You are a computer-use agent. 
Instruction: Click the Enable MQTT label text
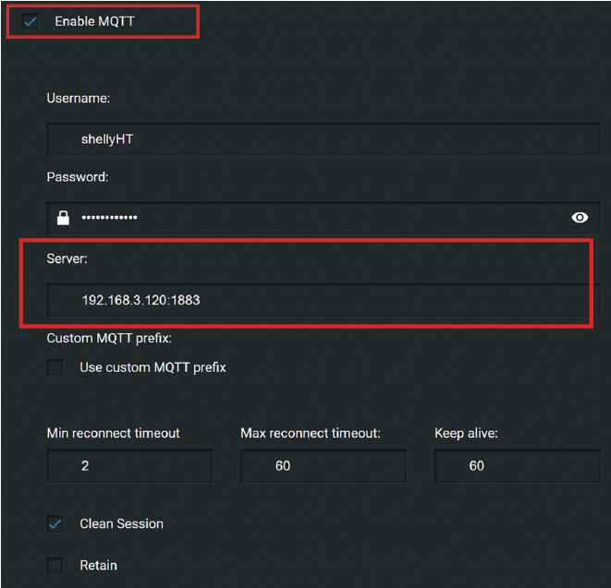pos(94,20)
